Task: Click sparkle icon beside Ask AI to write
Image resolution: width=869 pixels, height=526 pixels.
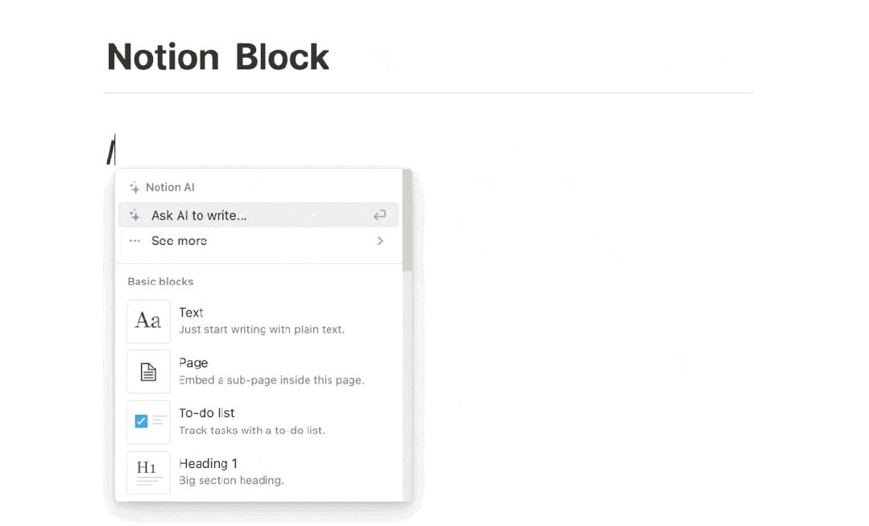Action: (x=134, y=216)
